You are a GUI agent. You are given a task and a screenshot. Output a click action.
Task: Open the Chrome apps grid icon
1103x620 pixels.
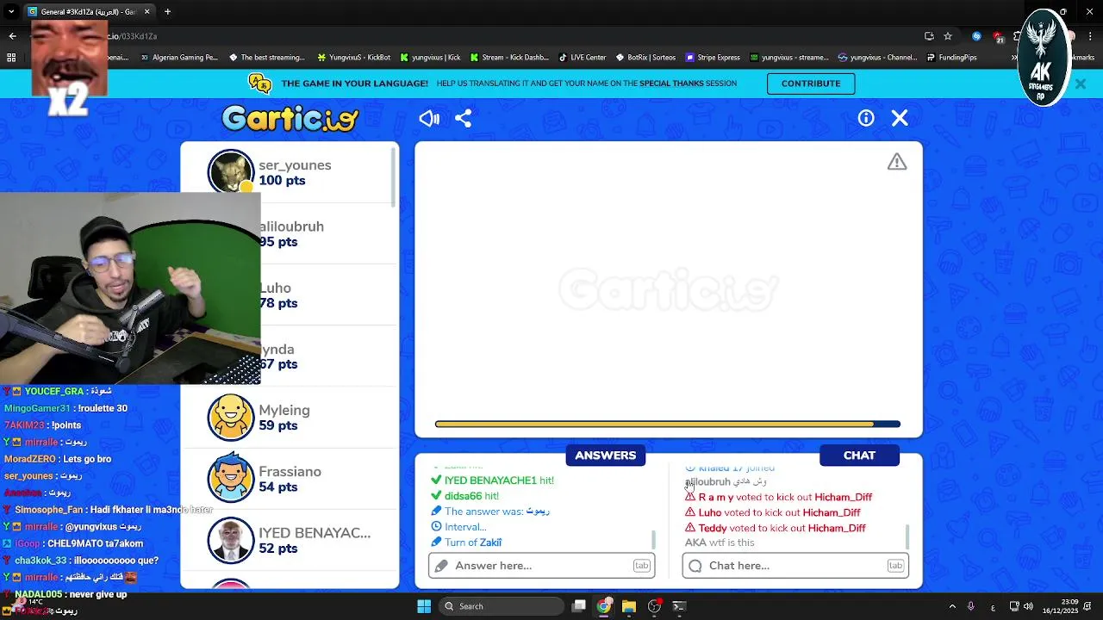(11, 58)
